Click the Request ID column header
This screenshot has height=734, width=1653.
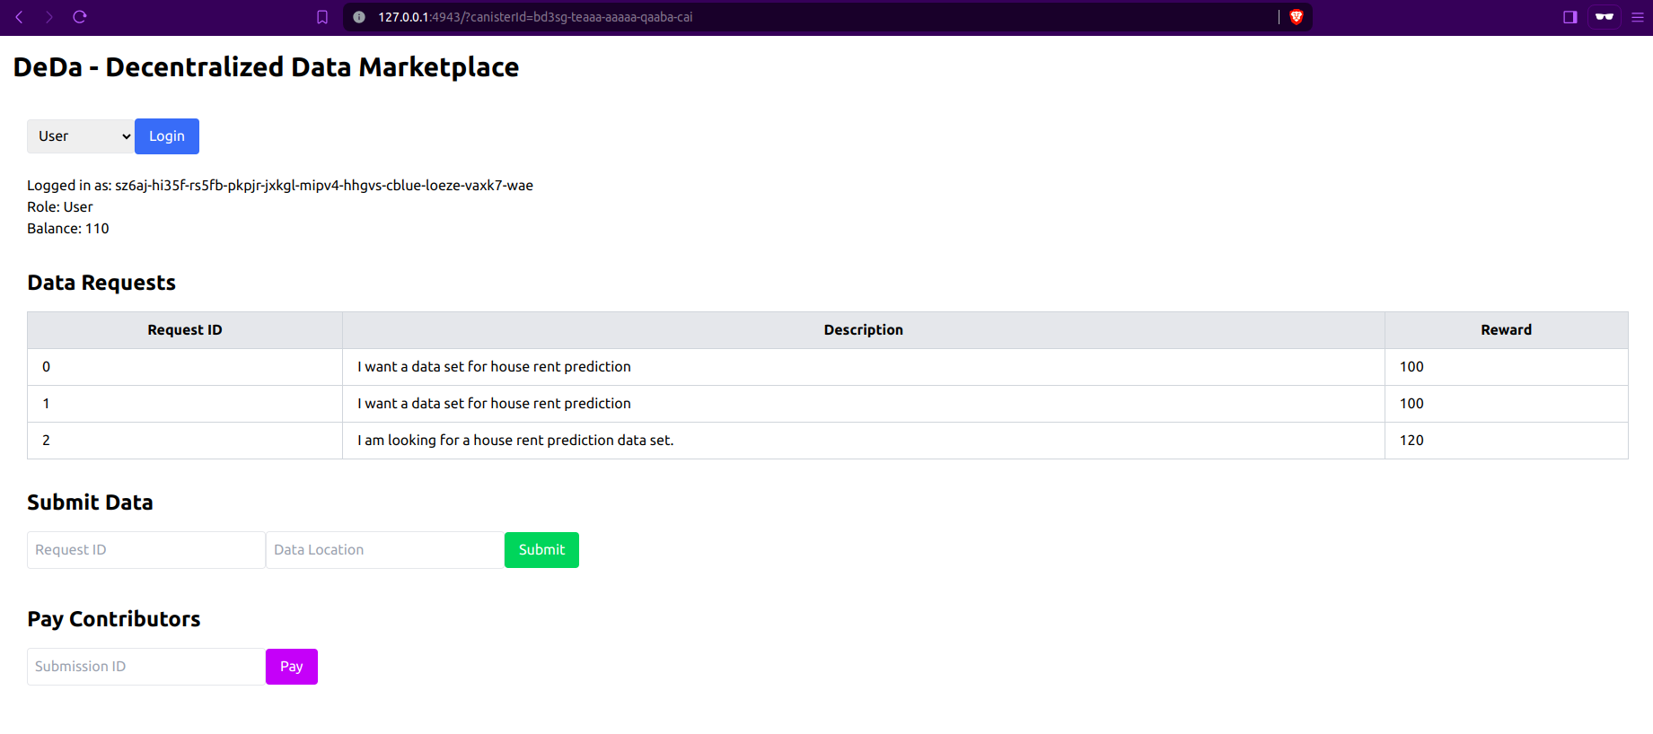185,330
